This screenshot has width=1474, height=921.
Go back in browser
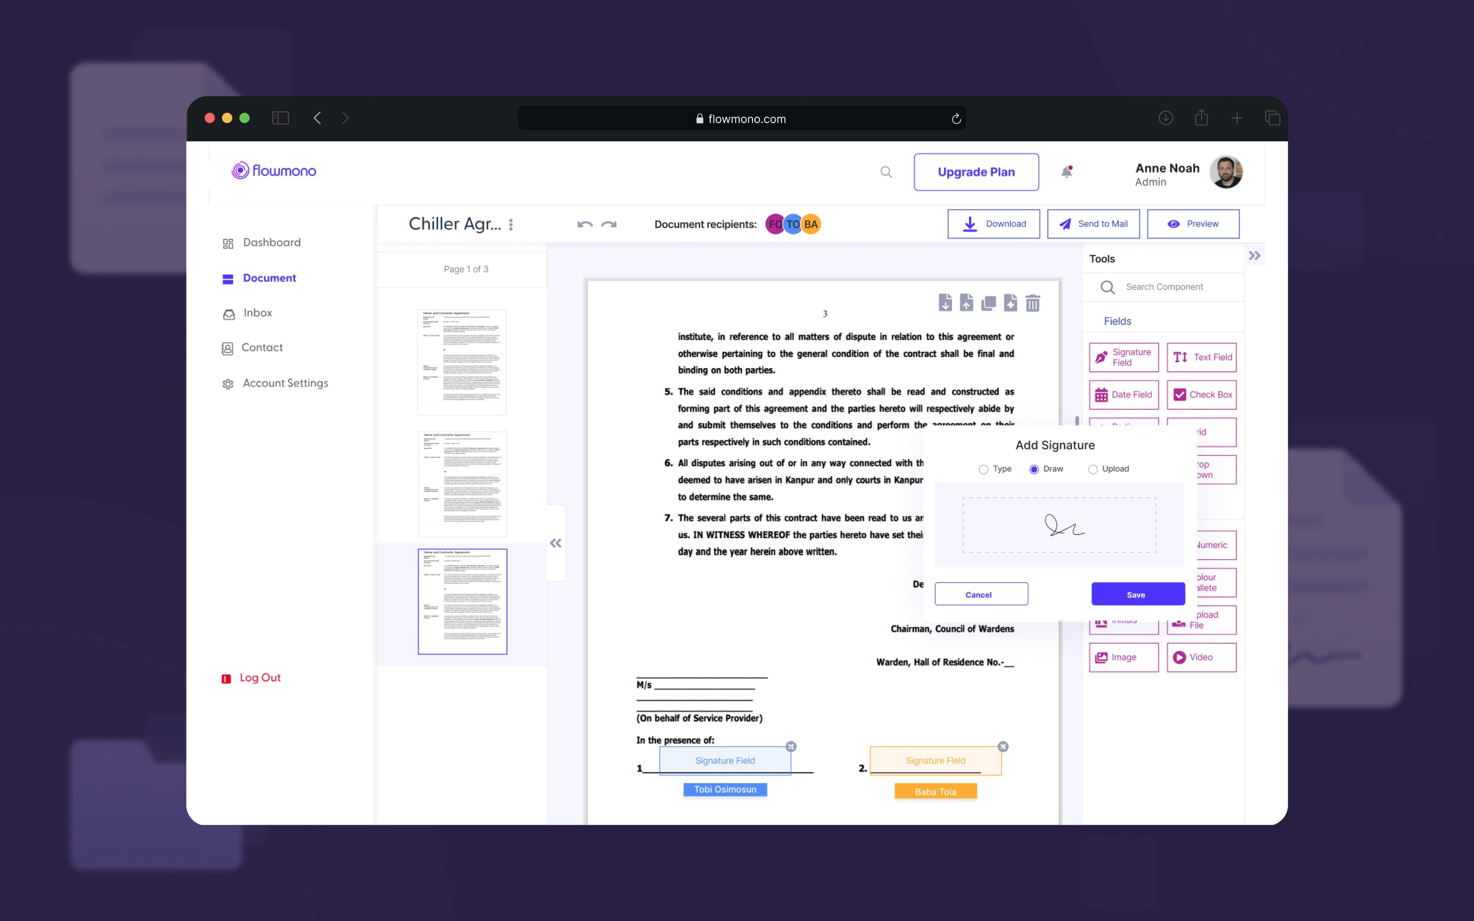[x=317, y=118]
